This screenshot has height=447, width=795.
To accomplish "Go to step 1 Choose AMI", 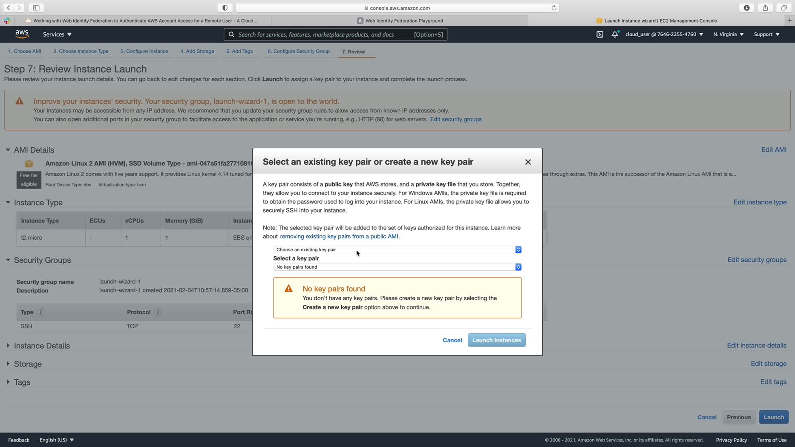I will coord(25,51).
